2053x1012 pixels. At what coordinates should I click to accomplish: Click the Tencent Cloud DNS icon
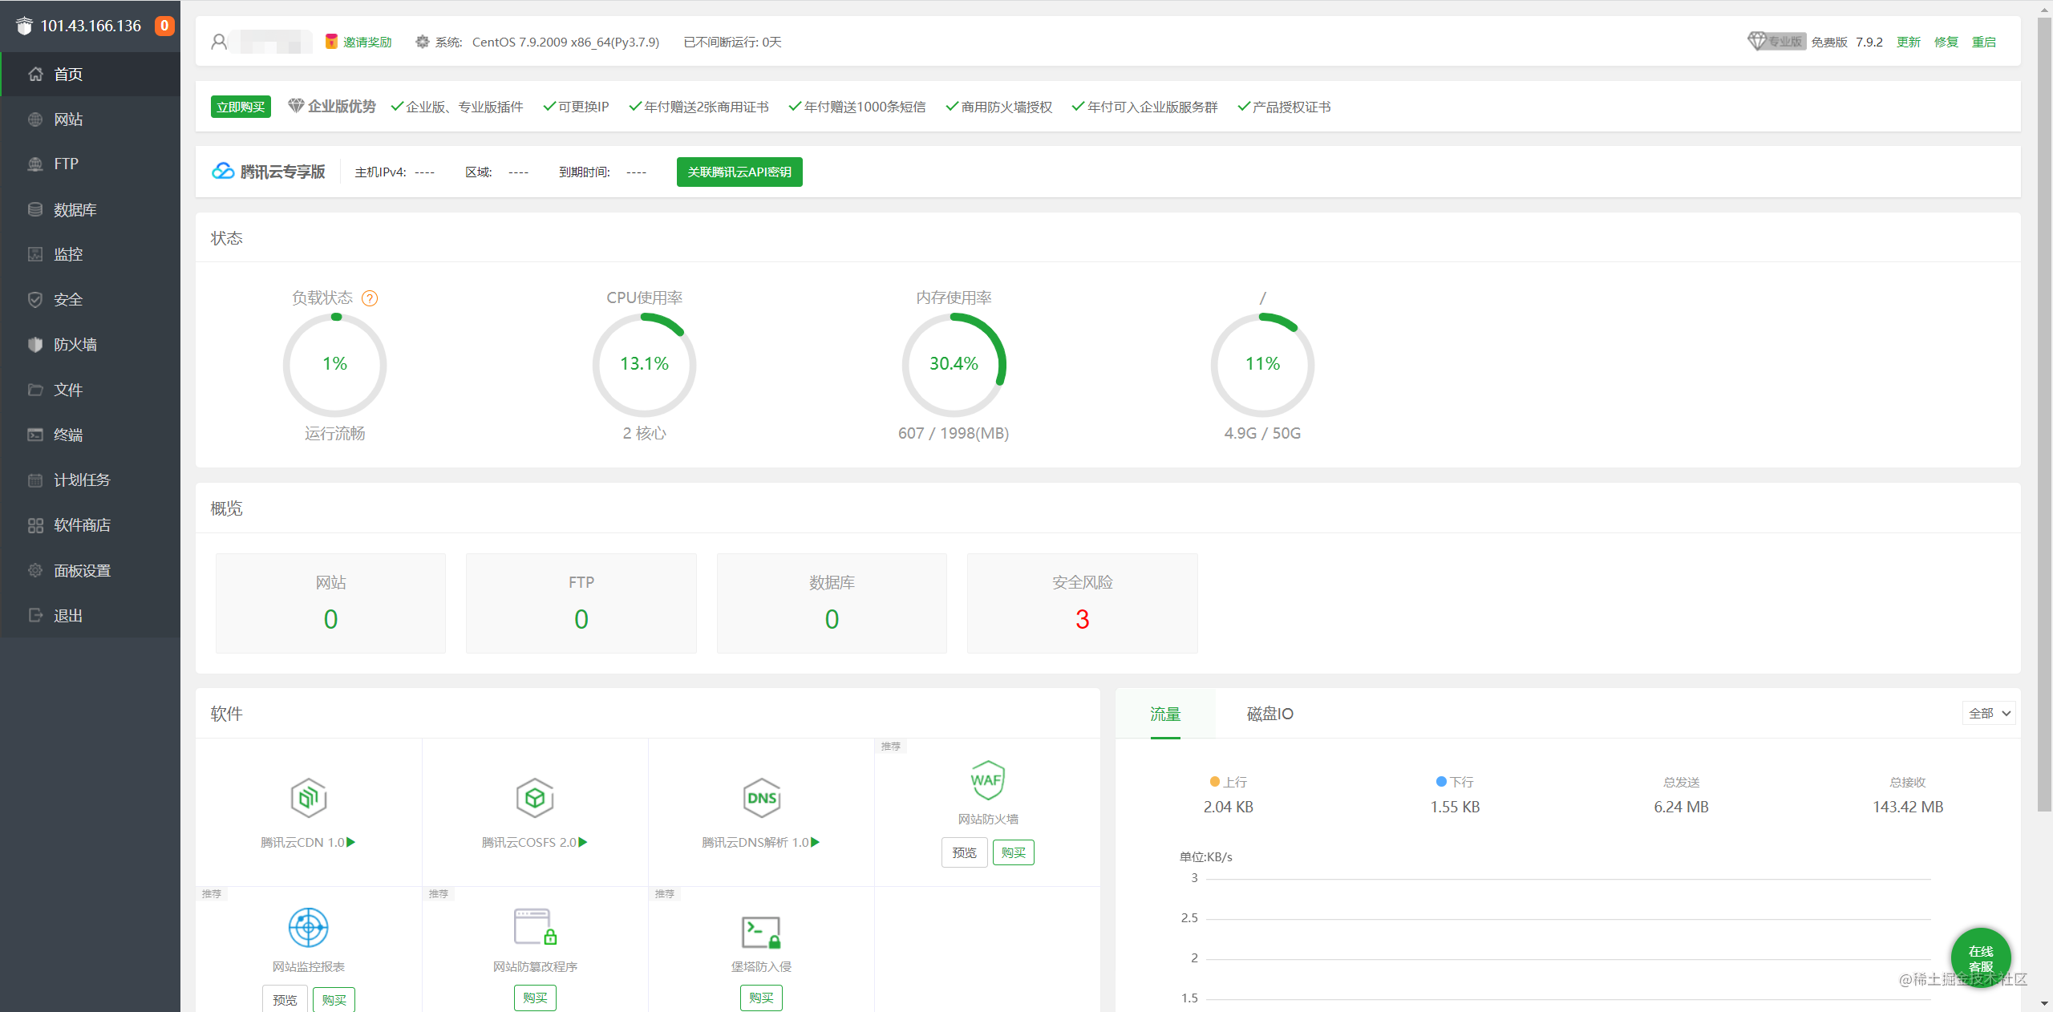[x=761, y=797]
